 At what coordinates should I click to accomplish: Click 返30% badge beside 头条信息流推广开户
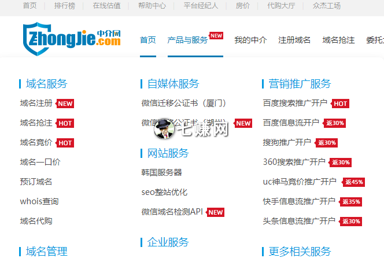(350, 221)
